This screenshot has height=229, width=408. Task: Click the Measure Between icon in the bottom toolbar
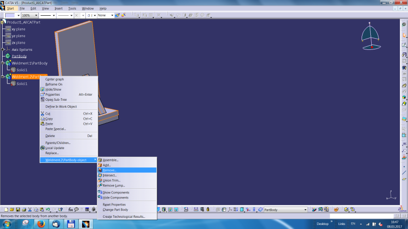[x=196, y=210]
